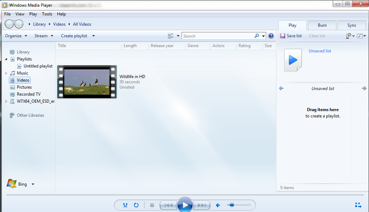The width and height of the screenshot is (369, 212).
Task: Click the main Play button
Action: (185, 205)
